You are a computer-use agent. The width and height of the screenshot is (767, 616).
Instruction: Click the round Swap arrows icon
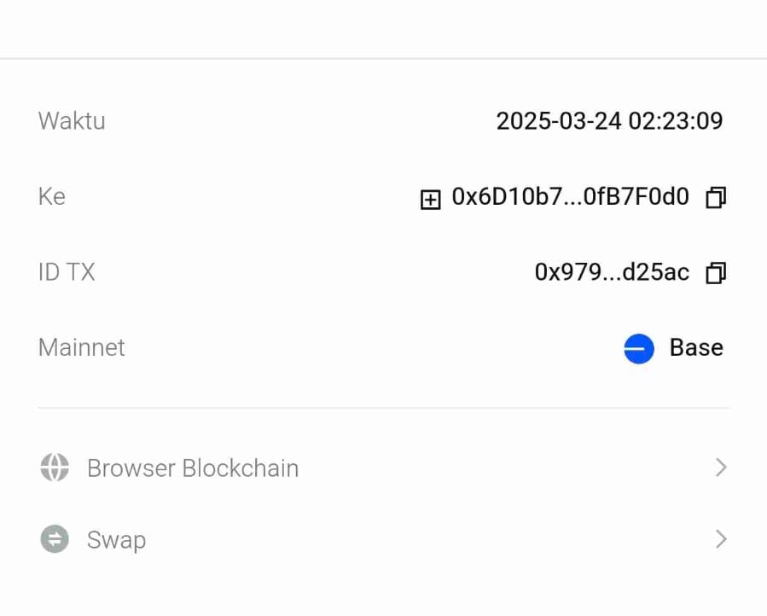55,539
